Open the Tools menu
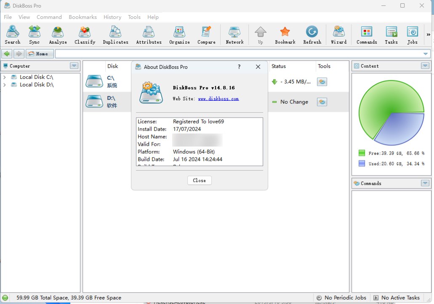The height and width of the screenshot is (304, 434). pyautogui.click(x=134, y=17)
